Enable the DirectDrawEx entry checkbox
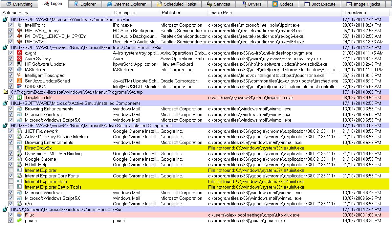392x229 pixels. click(x=11, y=148)
